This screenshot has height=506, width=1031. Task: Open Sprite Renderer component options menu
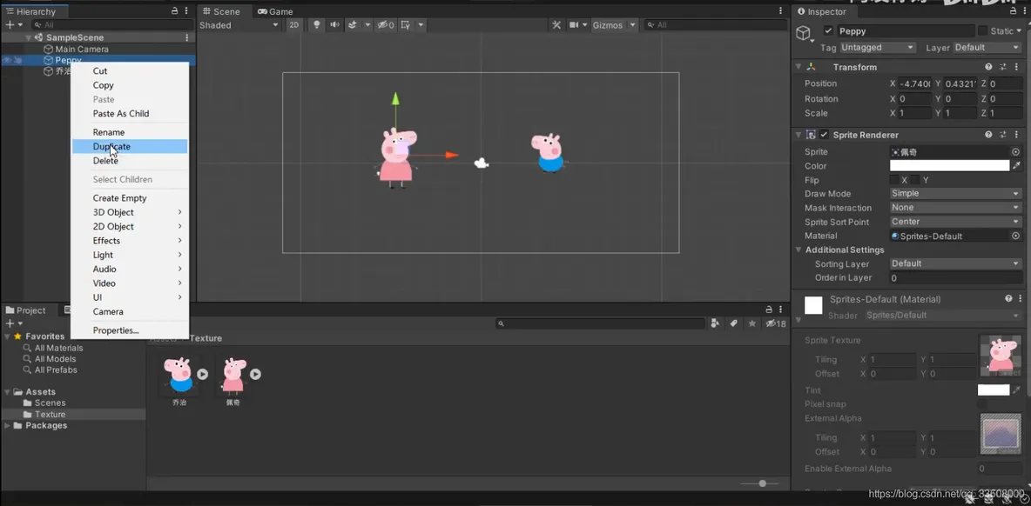tap(1016, 135)
